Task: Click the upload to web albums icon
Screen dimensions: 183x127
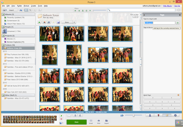Action: (x=21, y=10)
